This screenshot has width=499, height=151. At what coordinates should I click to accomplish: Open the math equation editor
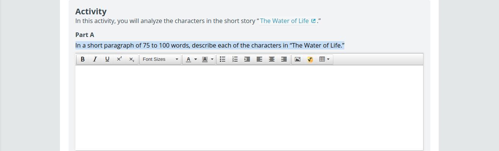pos(310,59)
